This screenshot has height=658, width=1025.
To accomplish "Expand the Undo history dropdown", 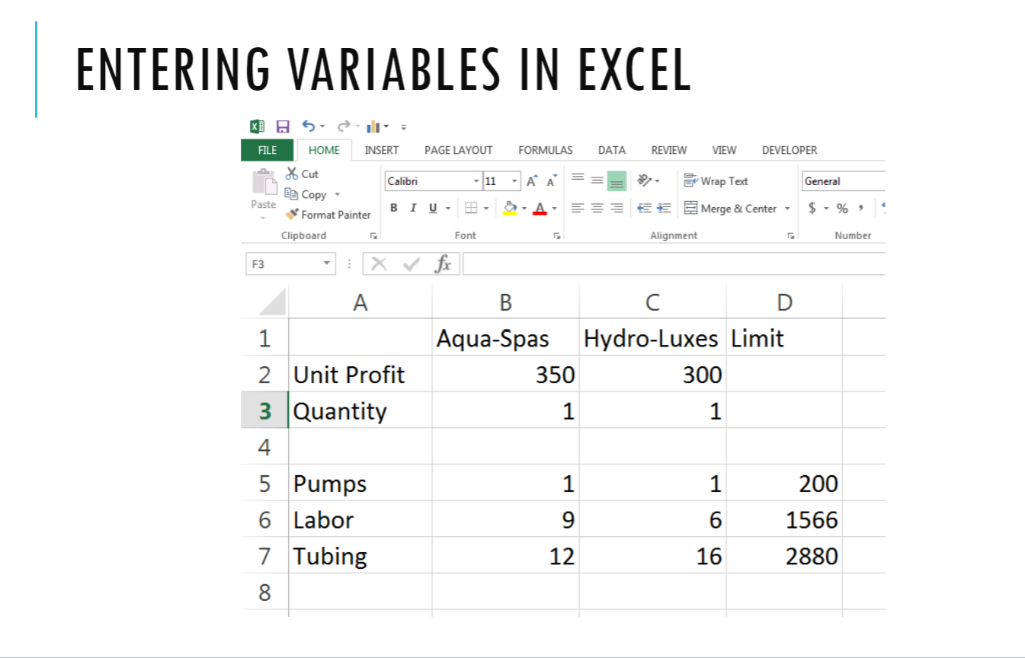I will pyautogui.click(x=322, y=126).
